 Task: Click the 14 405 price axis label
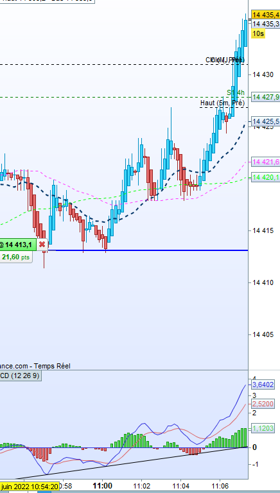(x=263, y=335)
